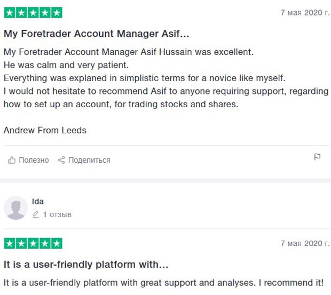
Task: Click the 1 отзыв review count
Action: 57,214
